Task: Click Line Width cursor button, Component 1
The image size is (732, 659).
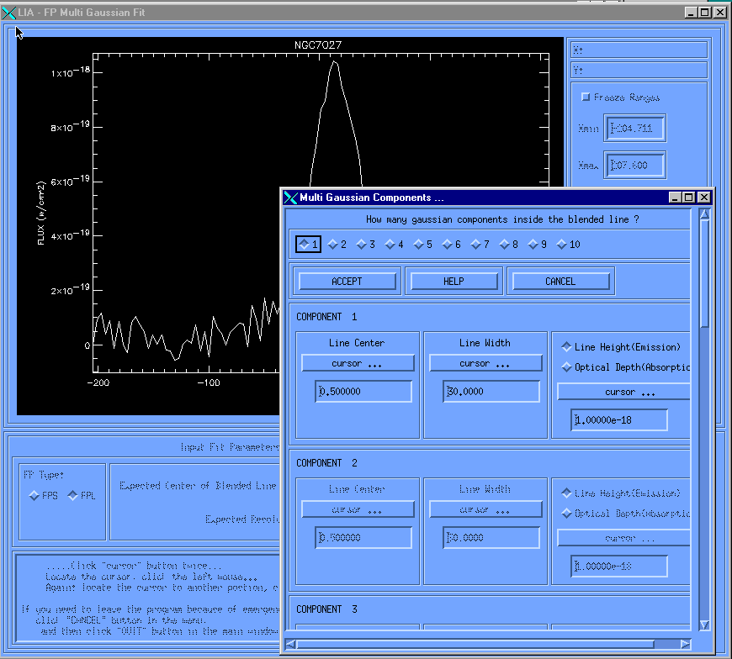Action: [485, 363]
